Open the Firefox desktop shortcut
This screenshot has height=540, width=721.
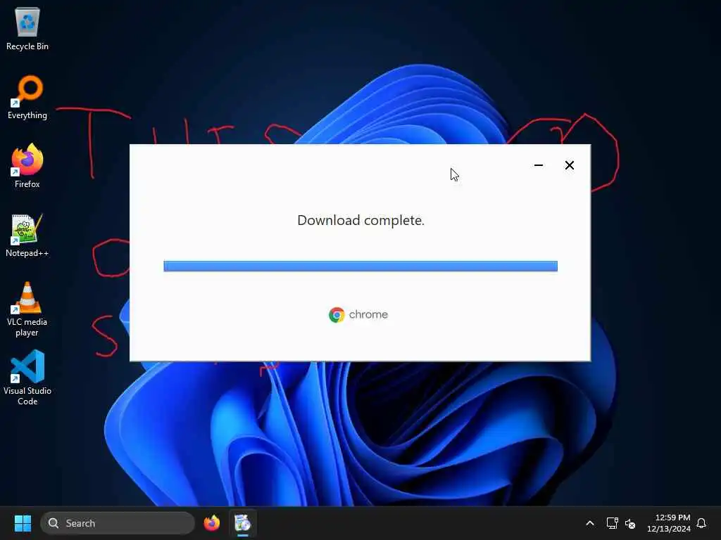click(27, 166)
